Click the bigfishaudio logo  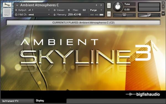pyautogui.click(x=143, y=94)
